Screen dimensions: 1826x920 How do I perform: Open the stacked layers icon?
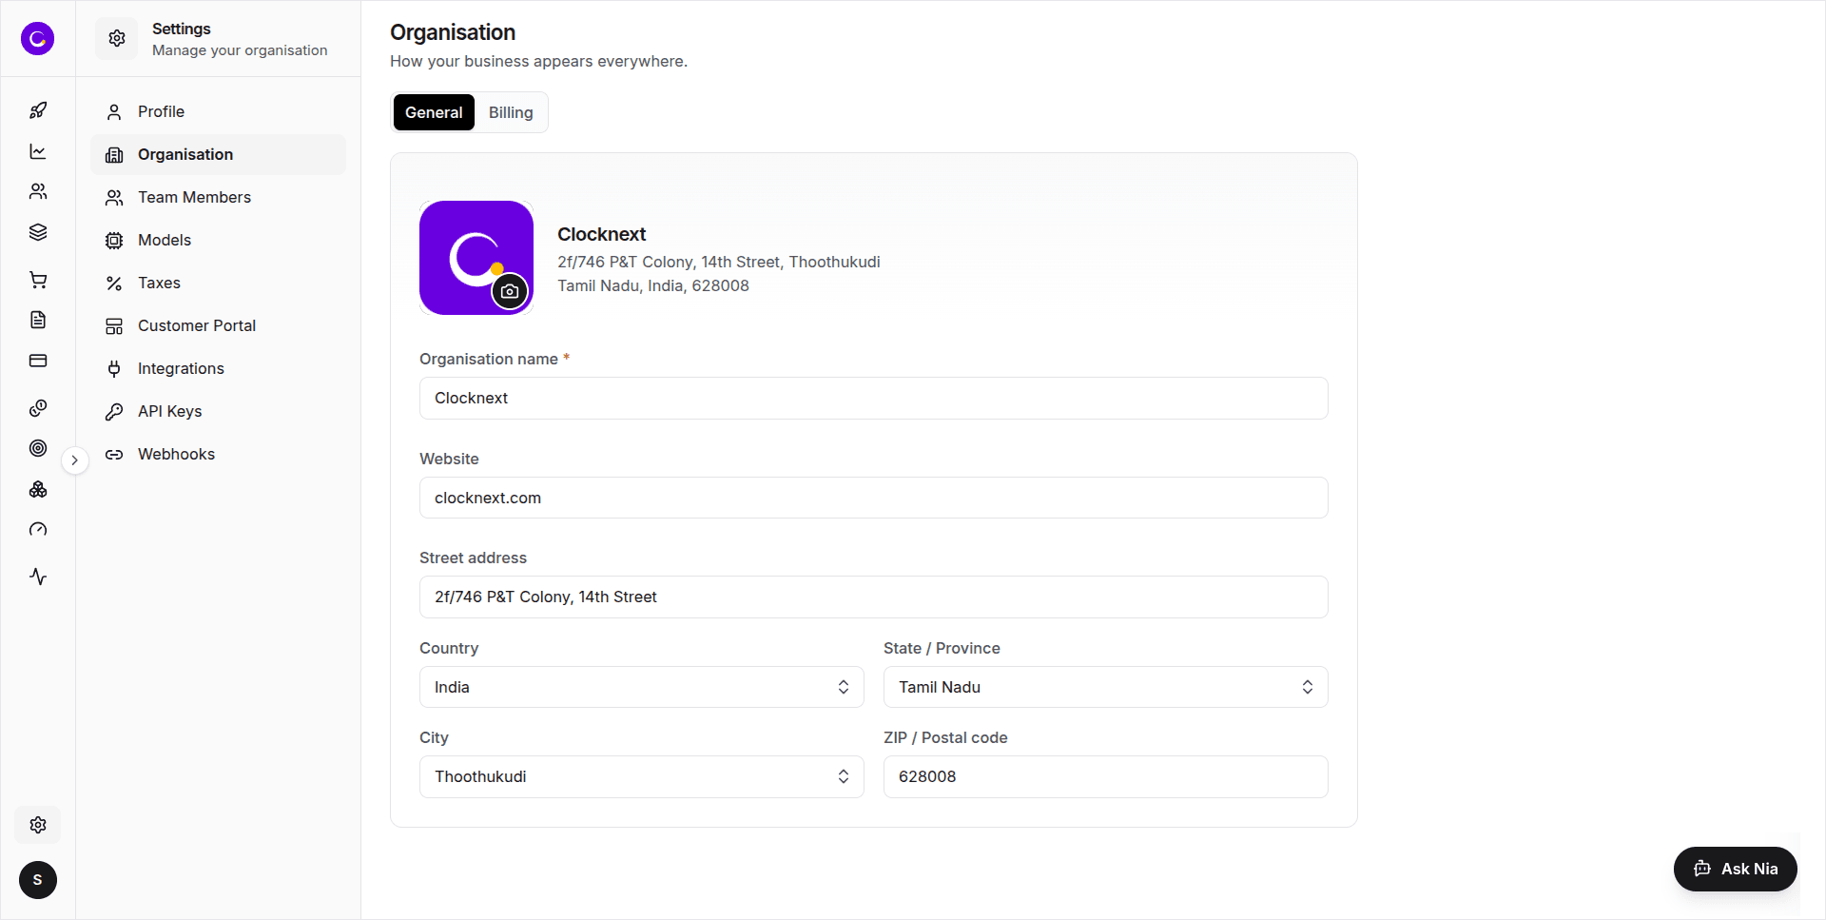[x=38, y=232]
